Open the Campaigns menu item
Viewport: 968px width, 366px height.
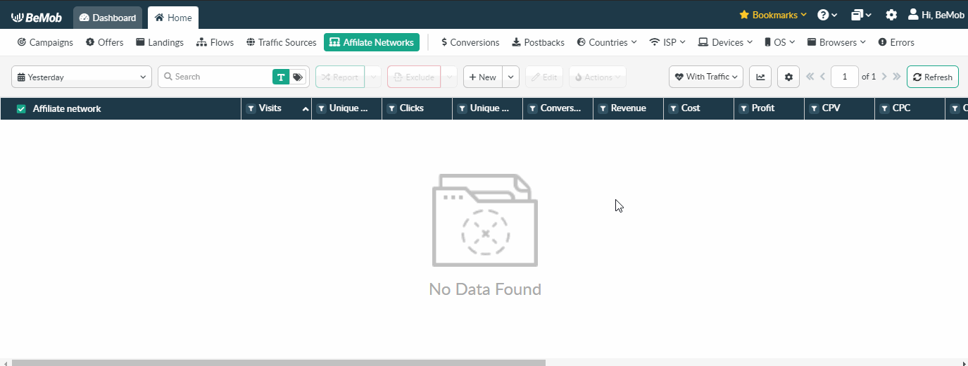(x=45, y=42)
